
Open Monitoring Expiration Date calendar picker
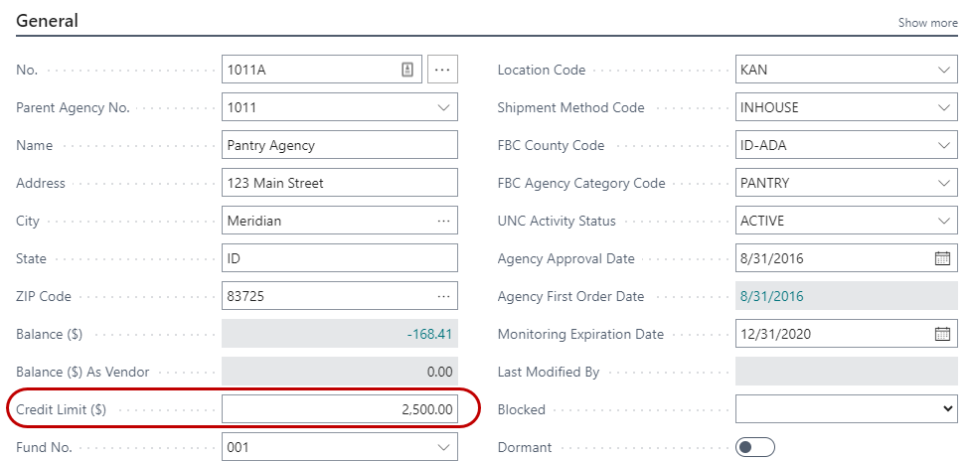point(942,334)
